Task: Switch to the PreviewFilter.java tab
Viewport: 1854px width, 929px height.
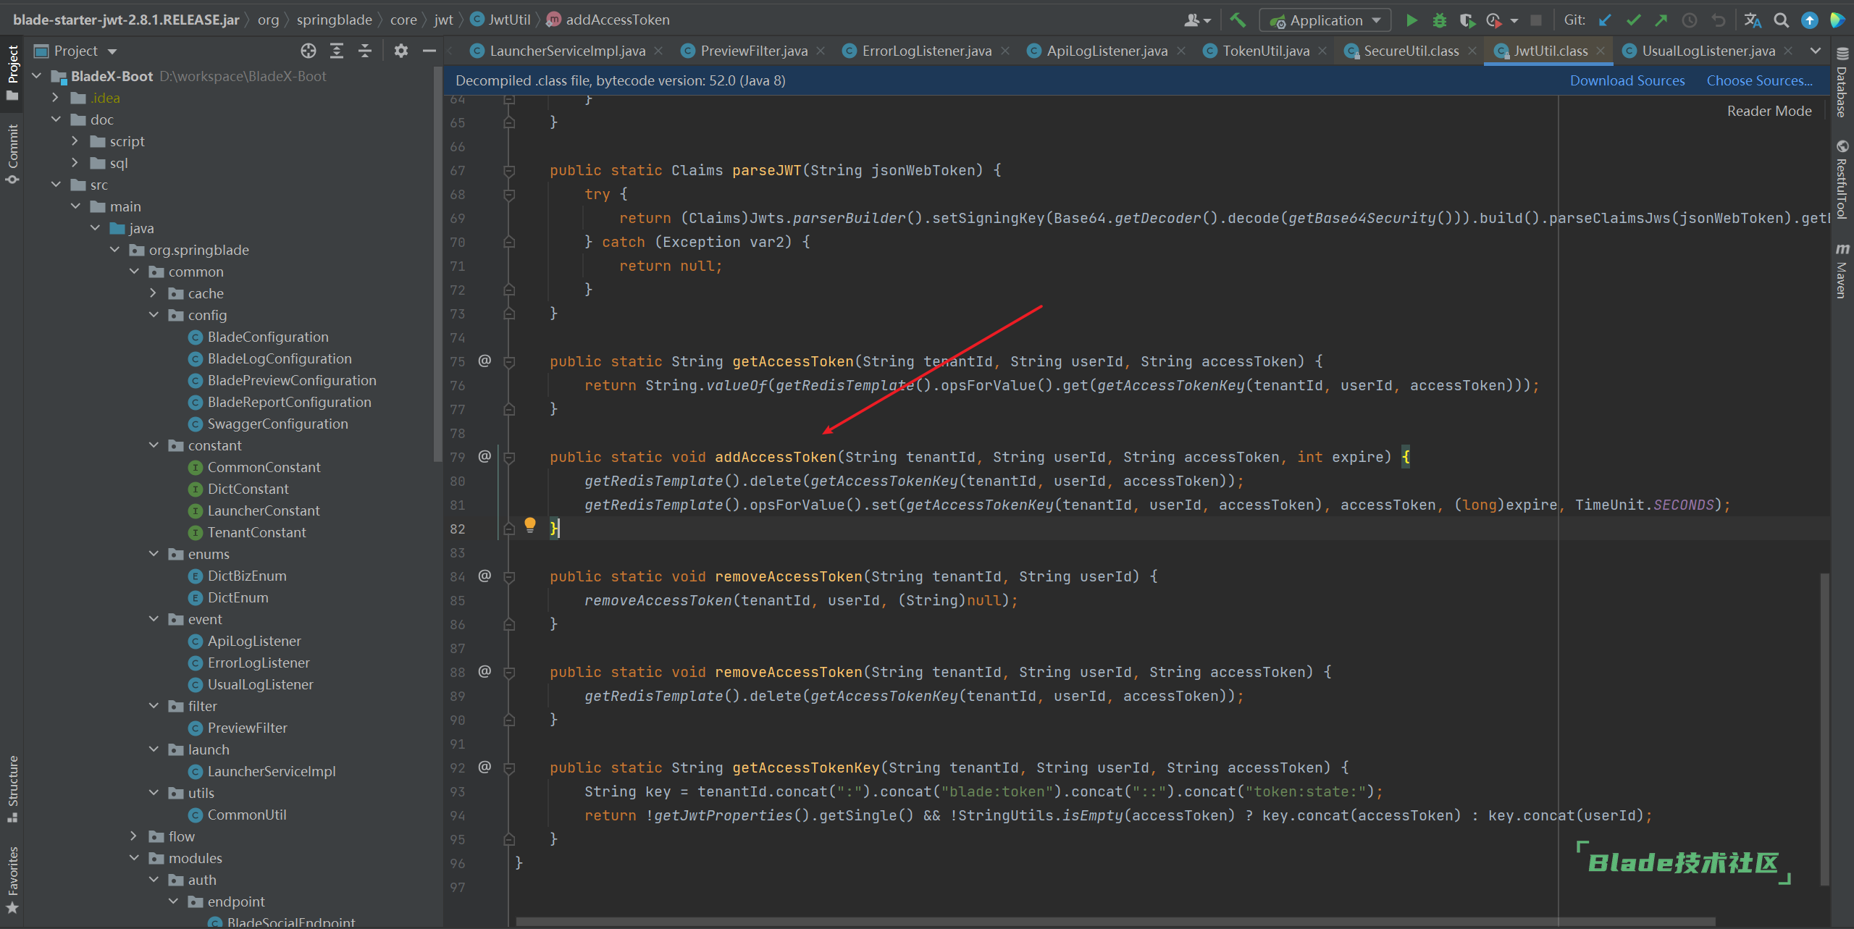Action: click(754, 51)
